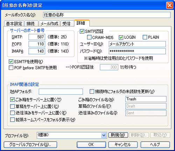Click the パスワード input field
The height and width of the screenshot is (151, 175).
(x=137, y=51)
